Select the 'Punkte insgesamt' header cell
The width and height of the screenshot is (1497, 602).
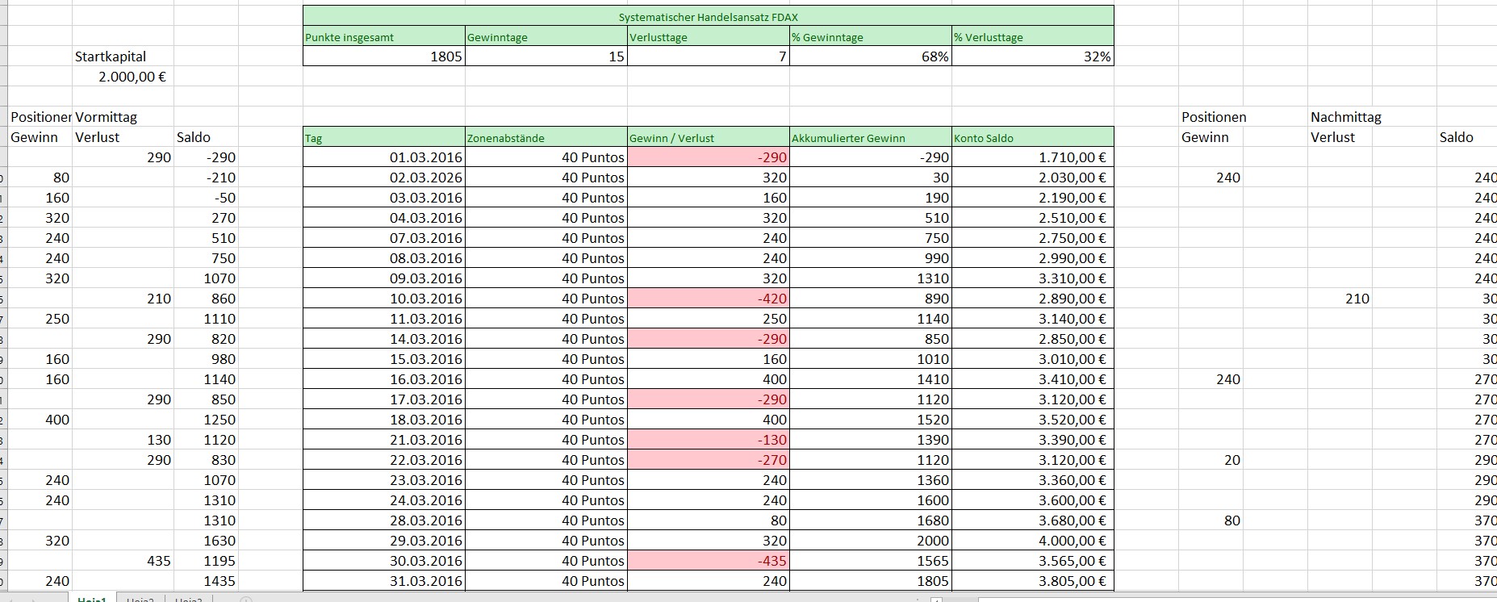pos(383,37)
